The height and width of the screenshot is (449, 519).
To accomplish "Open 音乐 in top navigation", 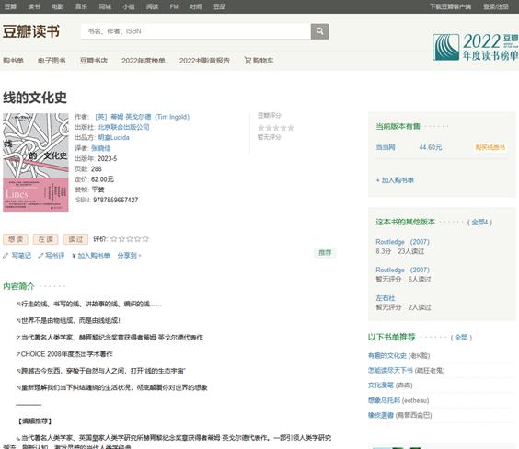I will (x=81, y=6).
